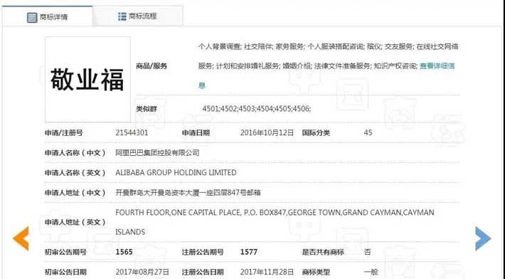This screenshot has width=505, height=279.
Task: Click the 商标流程 tab list icon
Action: [x=122, y=16]
